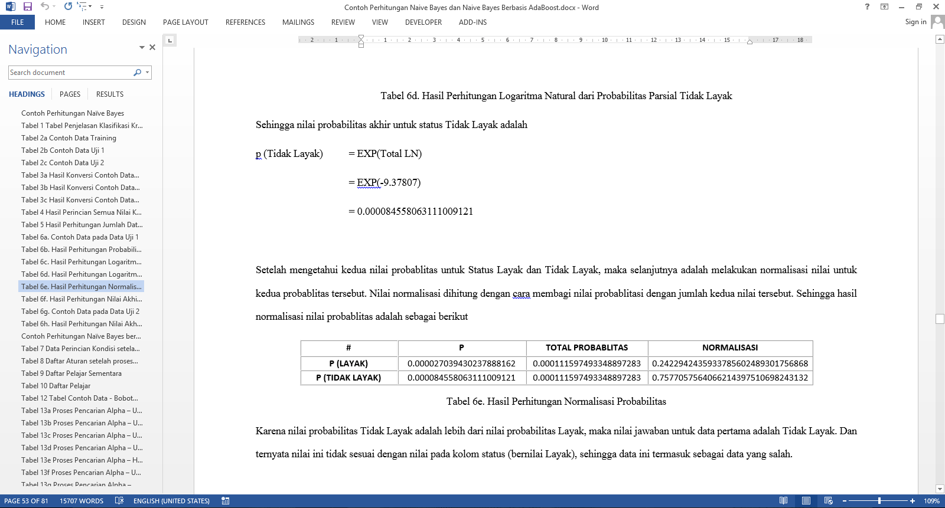Toggle the Print Layout view button
Viewport: 945px width, 508px height.
[x=806, y=501]
